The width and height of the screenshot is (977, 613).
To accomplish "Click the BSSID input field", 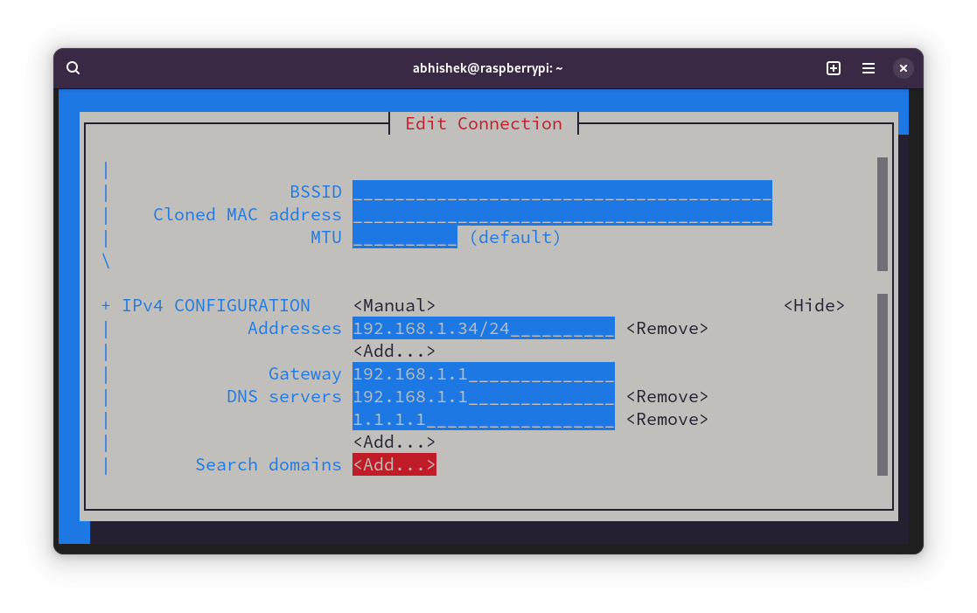I will pyautogui.click(x=560, y=192).
